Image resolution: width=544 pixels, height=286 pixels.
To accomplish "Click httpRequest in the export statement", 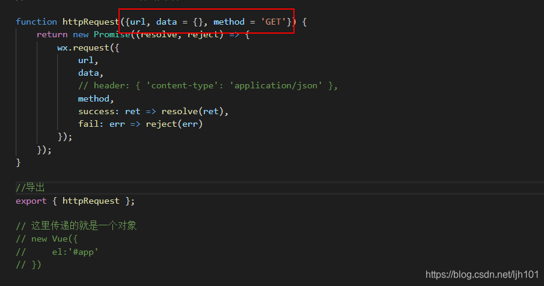I will (x=91, y=201).
